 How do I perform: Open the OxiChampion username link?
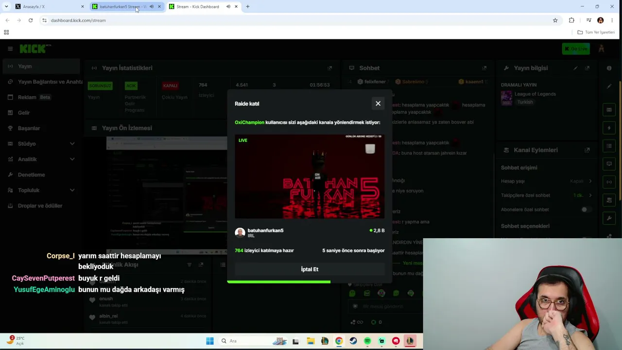coord(249,122)
